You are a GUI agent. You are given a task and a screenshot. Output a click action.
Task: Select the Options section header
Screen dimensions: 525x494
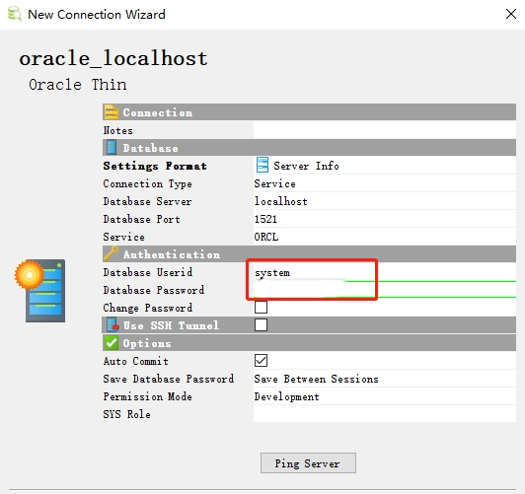(309, 343)
